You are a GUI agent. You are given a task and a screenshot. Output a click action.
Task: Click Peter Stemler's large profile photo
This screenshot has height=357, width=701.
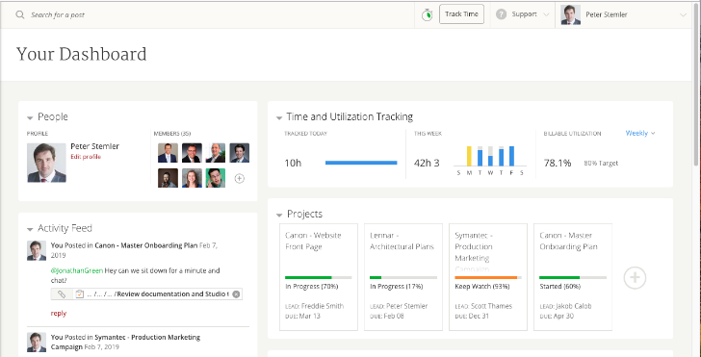pyautogui.click(x=46, y=163)
